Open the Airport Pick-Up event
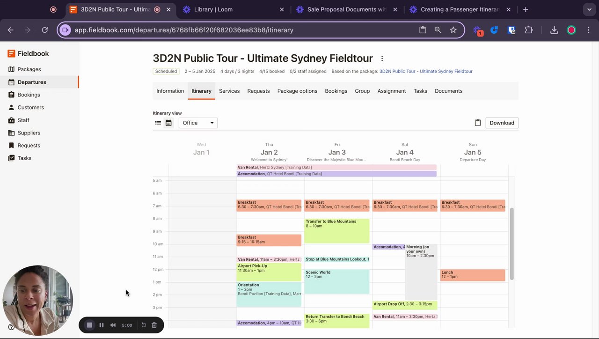Screen dimensions: 599x339 click(x=269, y=272)
